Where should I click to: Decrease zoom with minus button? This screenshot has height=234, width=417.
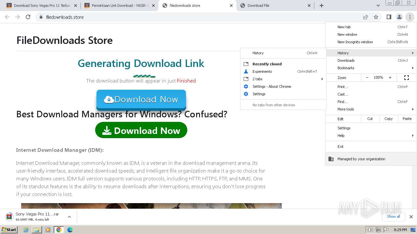[x=367, y=78]
